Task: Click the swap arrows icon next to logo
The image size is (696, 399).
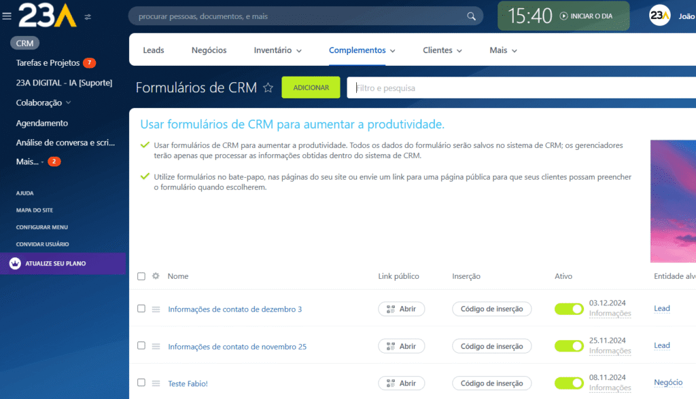Action: pyautogui.click(x=88, y=16)
